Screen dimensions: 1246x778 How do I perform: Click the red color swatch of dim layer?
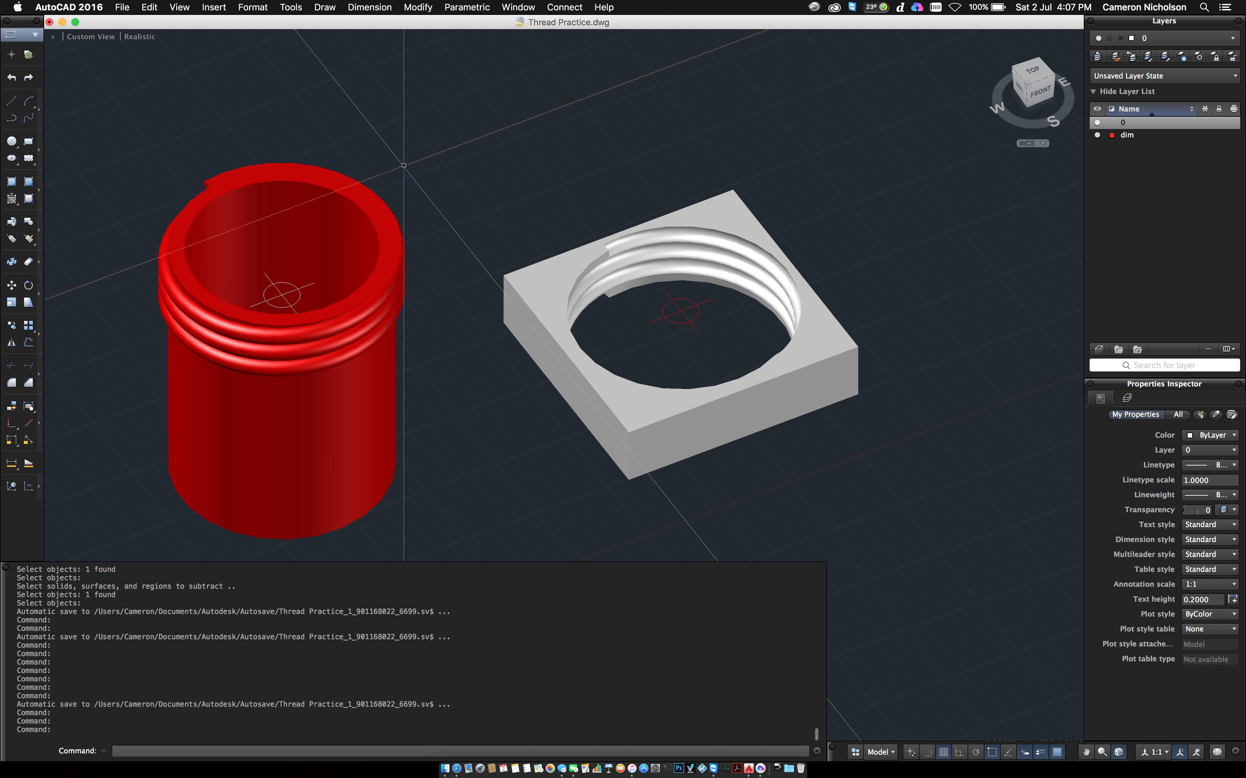tap(1112, 135)
